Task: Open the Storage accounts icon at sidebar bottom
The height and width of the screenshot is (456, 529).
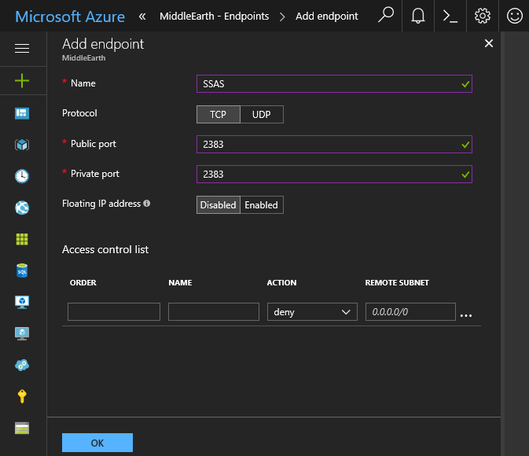Action: click(x=22, y=428)
